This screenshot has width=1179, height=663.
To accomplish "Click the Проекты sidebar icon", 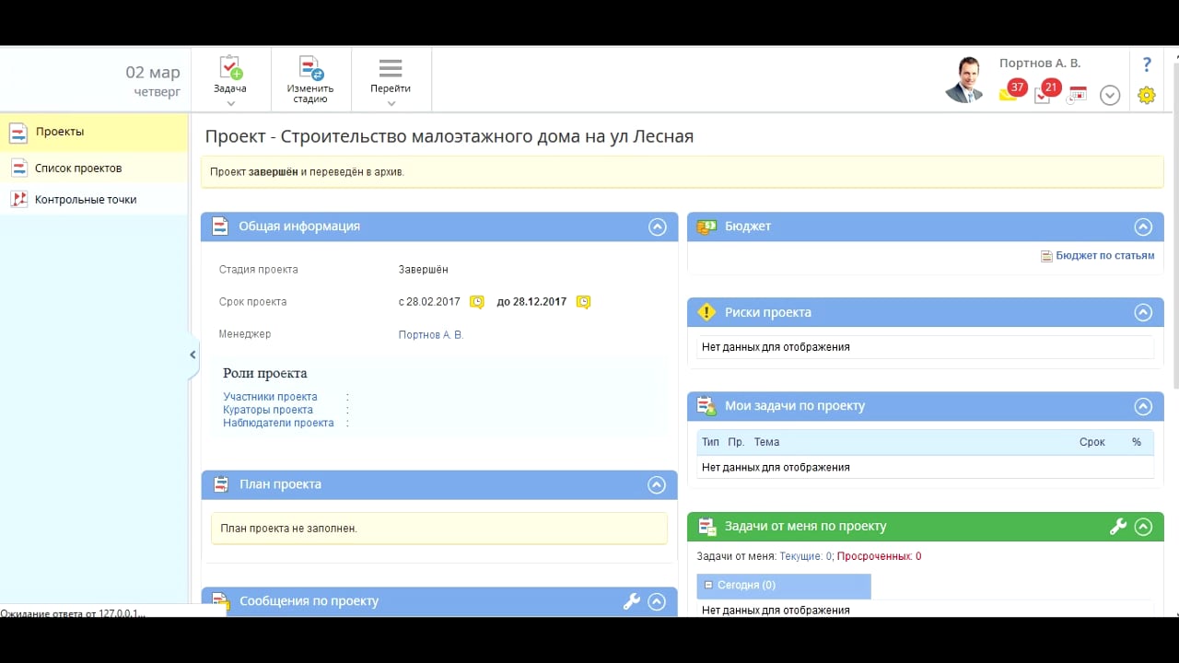I will click(18, 133).
